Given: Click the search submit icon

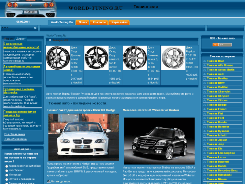Looking at the screenshot, I should pos(35,28).
